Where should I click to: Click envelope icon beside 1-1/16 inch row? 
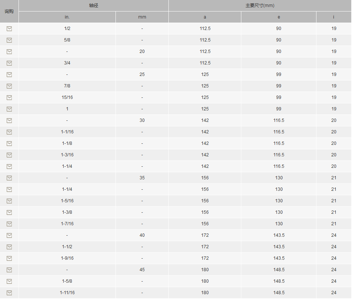(x=9, y=132)
